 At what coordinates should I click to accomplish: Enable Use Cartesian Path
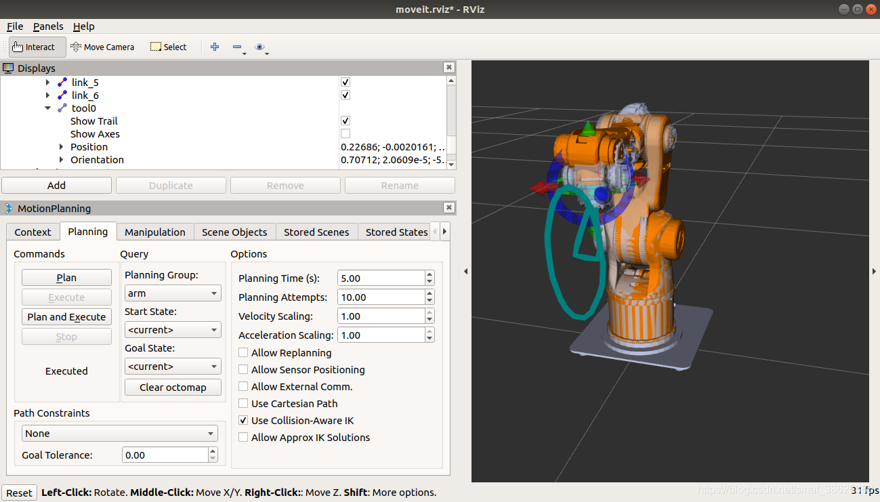coord(243,403)
